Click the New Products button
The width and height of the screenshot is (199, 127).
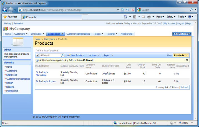(76, 55)
